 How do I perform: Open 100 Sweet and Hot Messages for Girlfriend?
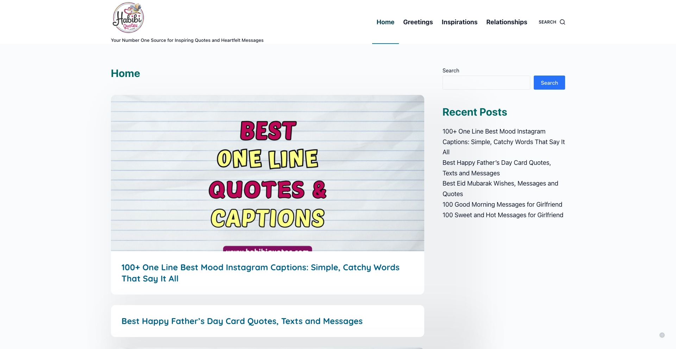tap(502, 215)
